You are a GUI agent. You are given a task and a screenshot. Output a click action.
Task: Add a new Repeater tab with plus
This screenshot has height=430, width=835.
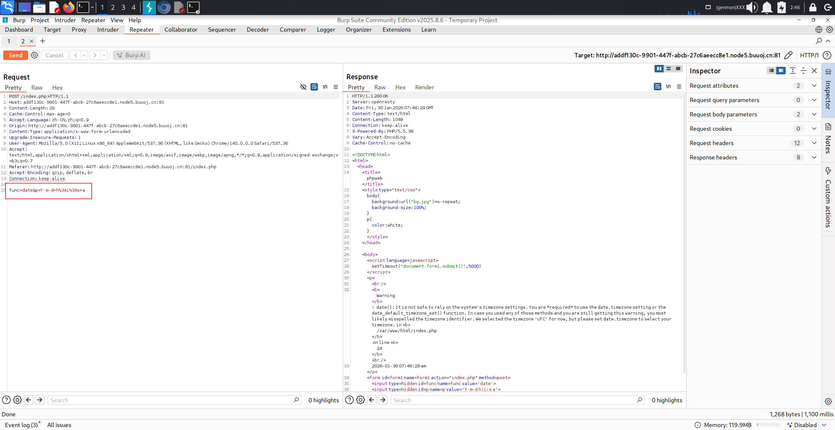(x=42, y=41)
